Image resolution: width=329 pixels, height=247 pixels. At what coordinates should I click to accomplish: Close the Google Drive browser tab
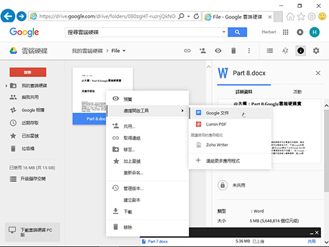pyautogui.click(x=270, y=17)
